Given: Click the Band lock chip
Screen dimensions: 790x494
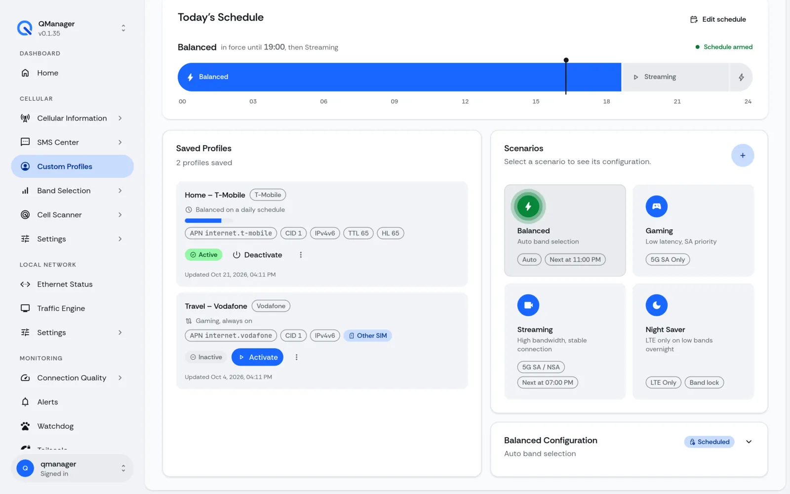Looking at the screenshot, I should pyautogui.click(x=704, y=382).
